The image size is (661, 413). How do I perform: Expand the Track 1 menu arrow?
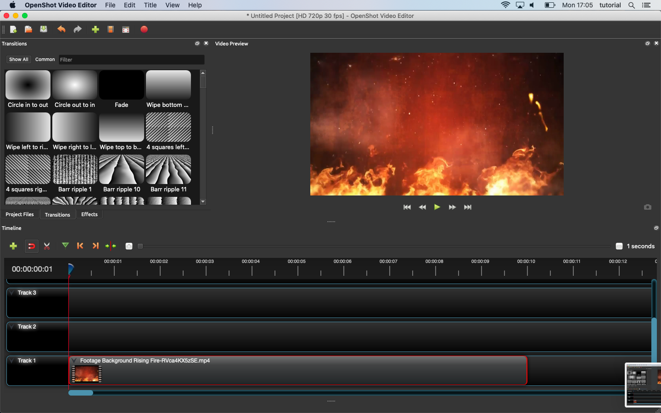pyautogui.click(x=12, y=361)
